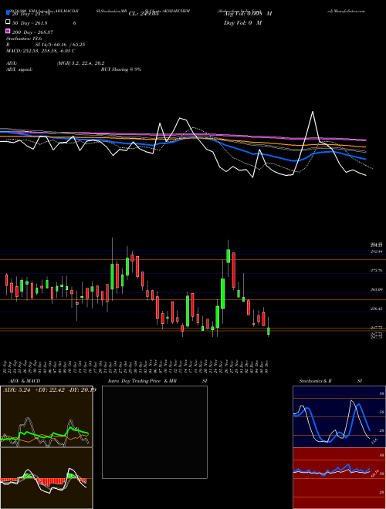Click the tallest green candle near 292.44
The width and height of the screenshot is (386, 509).
(229, 256)
